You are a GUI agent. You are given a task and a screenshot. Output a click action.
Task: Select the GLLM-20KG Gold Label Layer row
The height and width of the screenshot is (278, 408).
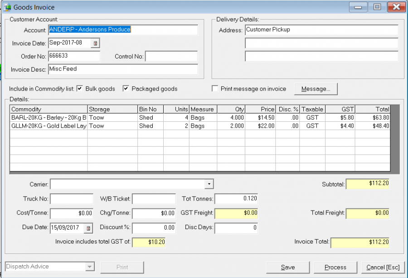[200, 126]
